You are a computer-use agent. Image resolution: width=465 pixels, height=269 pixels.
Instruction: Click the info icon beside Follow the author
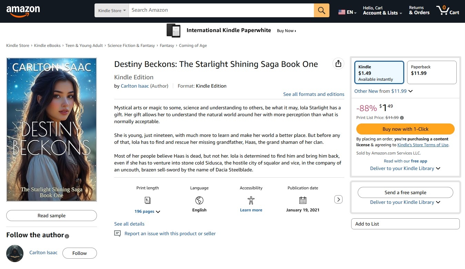point(67,236)
